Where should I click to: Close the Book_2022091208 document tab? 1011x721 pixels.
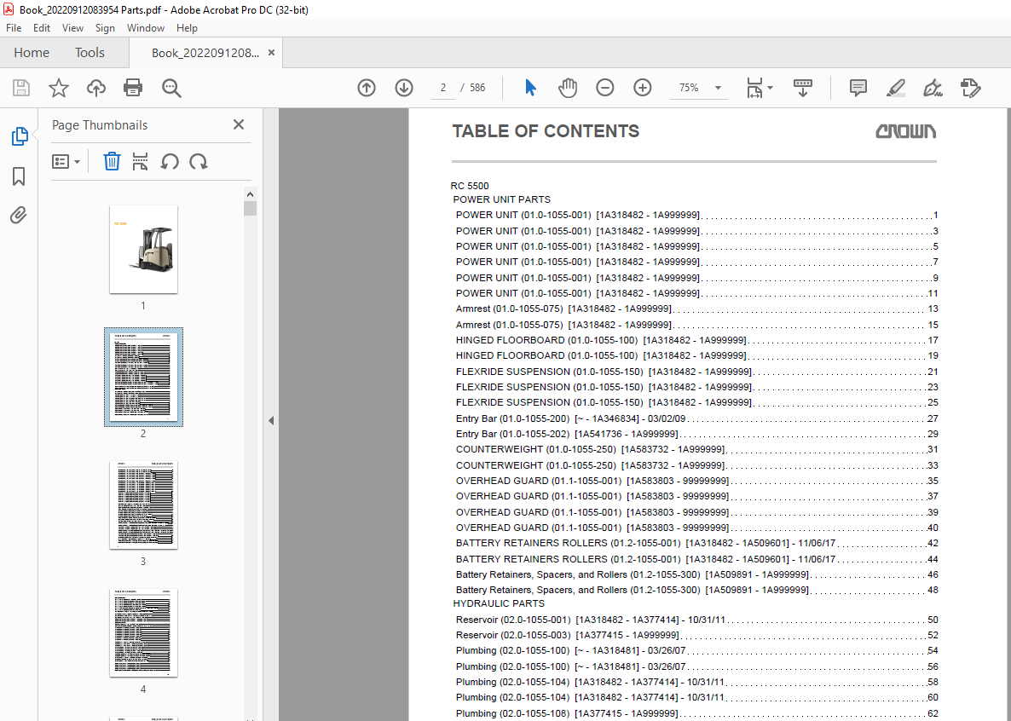coord(271,53)
